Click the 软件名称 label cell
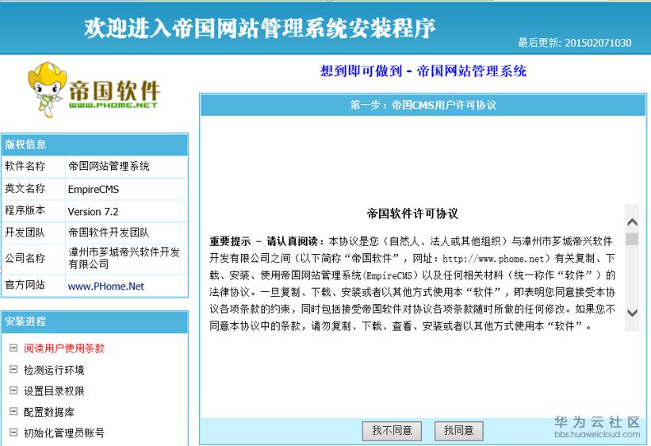Screen dimensions: 651x446 [x=33, y=167]
